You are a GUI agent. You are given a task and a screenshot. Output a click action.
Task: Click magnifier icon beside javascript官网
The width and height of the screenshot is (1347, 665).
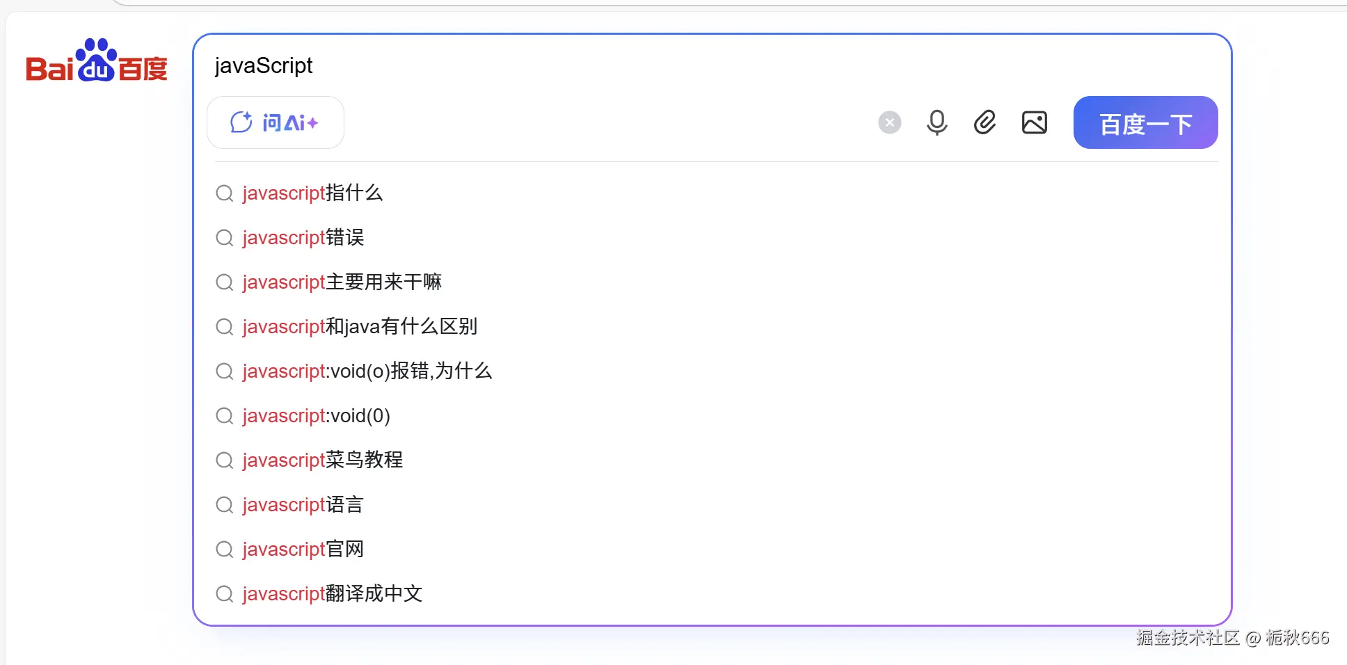224,550
